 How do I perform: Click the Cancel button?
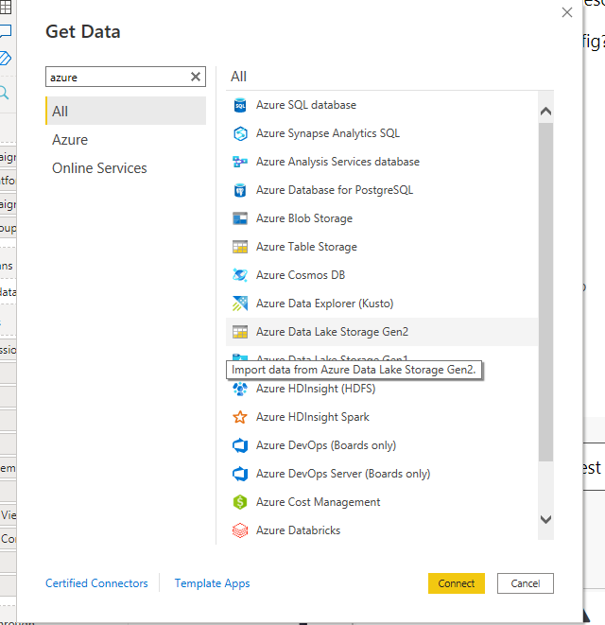(526, 583)
